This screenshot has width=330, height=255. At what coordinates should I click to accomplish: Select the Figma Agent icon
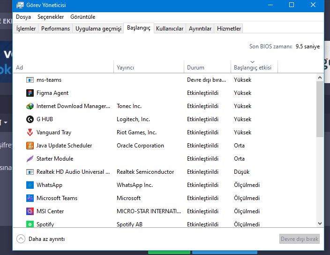point(30,93)
